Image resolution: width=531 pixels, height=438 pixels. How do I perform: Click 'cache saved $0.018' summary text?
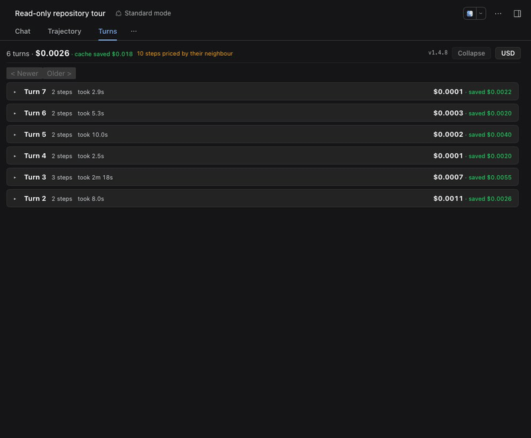104,54
